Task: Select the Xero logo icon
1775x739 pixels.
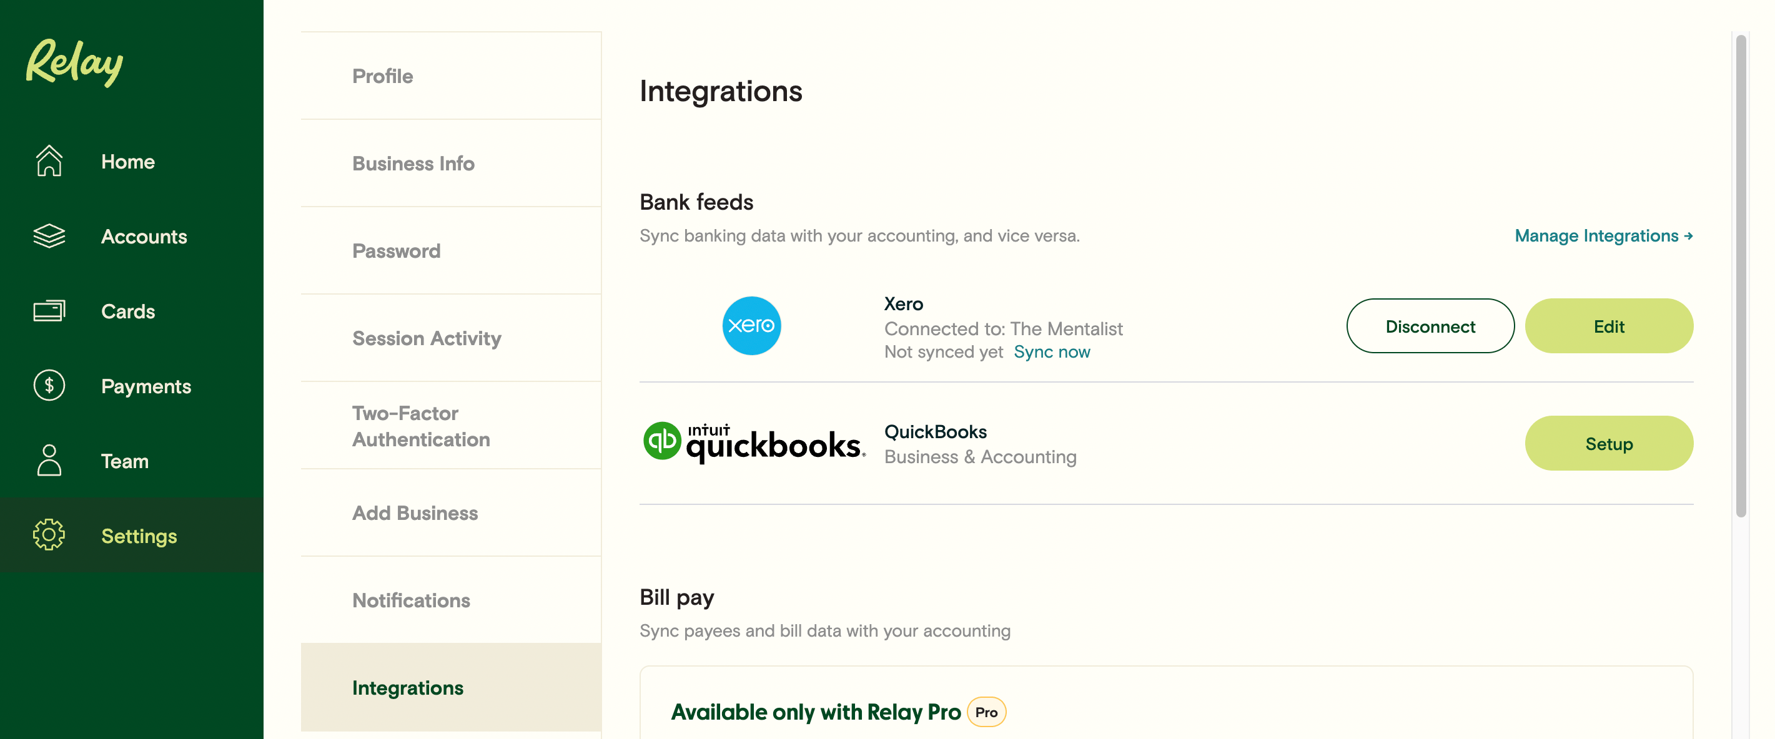Action: (x=753, y=325)
